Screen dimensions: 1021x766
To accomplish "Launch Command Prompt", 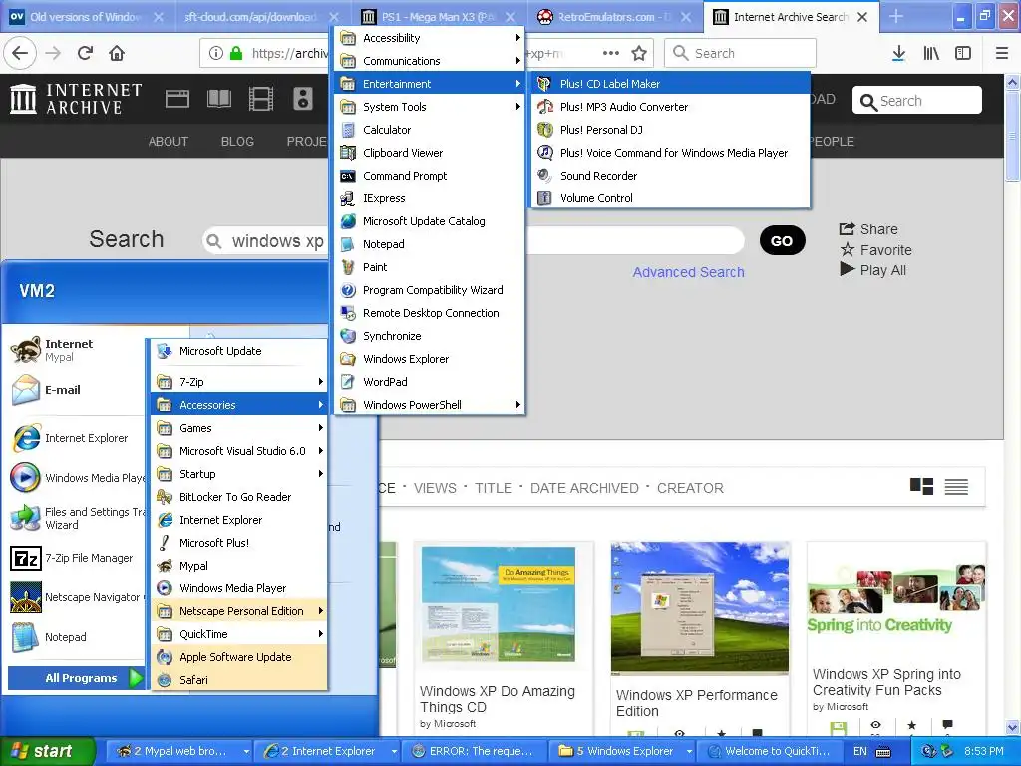I will [x=430, y=176].
